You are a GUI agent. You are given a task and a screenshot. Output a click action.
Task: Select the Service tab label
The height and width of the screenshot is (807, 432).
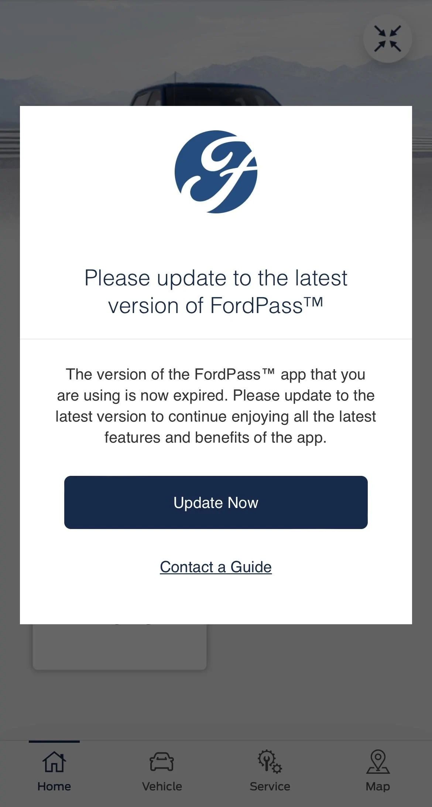coord(270,787)
